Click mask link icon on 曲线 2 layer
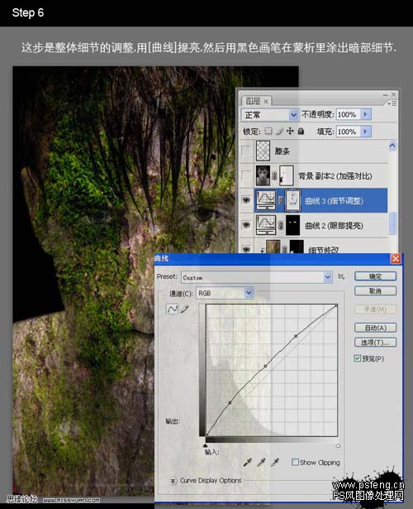Screen dimensions: 413x509 (x=281, y=225)
